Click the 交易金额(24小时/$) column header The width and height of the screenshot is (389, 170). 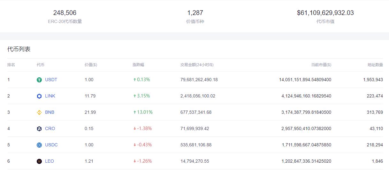[x=197, y=65]
